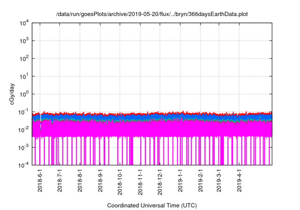This screenshot has height=210, width=300.
Task: Click the plot title file path text
Action: [152, 14]
